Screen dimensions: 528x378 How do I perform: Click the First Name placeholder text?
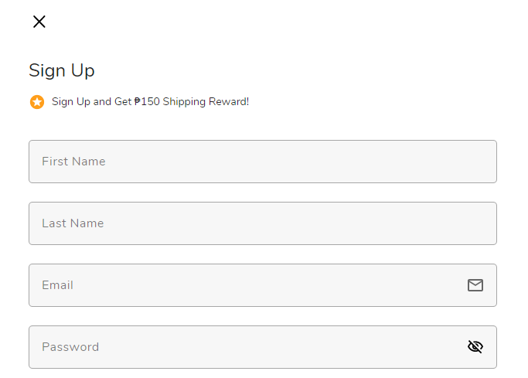73,162
